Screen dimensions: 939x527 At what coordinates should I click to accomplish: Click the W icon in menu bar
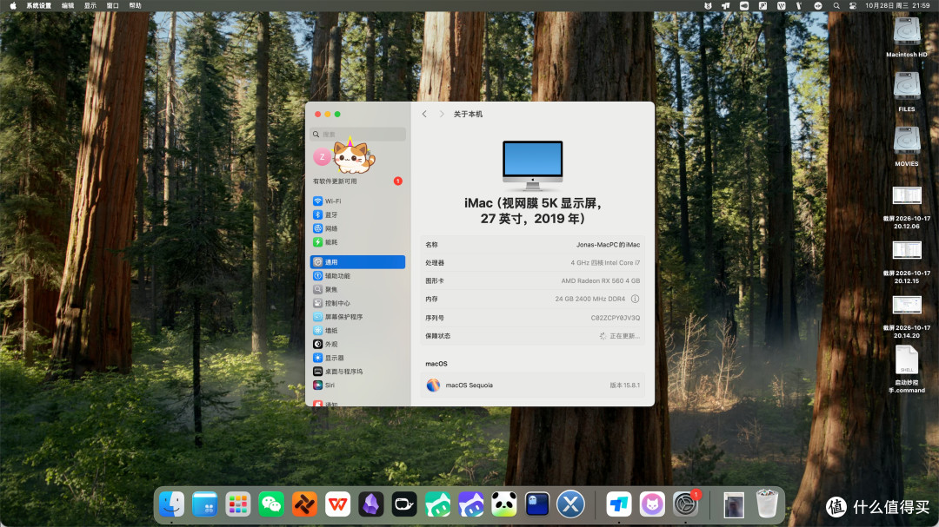[x=781, y=5]
